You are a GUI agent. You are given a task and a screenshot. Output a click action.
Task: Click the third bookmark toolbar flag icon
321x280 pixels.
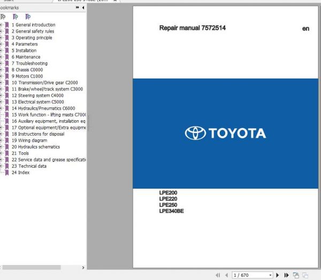click(x=28, y=17)
